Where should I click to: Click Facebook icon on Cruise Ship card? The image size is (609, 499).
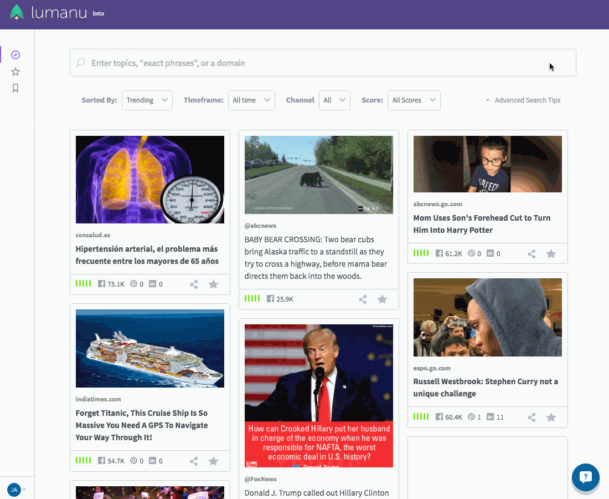pos(101,461)
